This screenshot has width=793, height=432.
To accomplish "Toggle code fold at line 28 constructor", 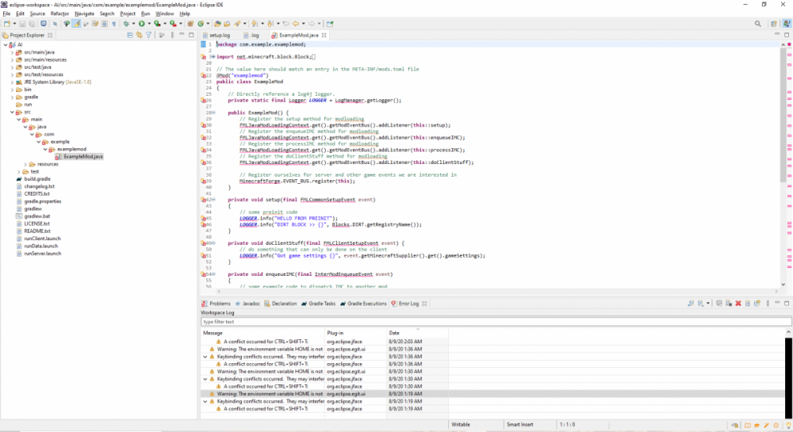I will pos(213,113).
